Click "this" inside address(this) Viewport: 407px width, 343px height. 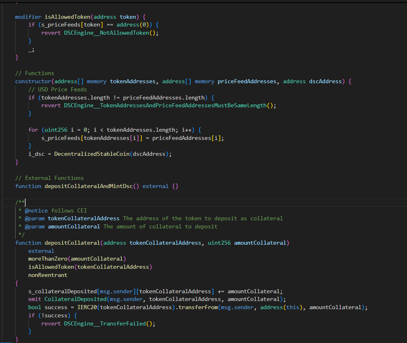[x=293, y=308]
